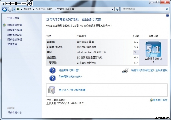Screen dimensions: 171x120
Task: Open 這些數字代表什麼? link
Action: pyautogui.click(x=69, y=70)
